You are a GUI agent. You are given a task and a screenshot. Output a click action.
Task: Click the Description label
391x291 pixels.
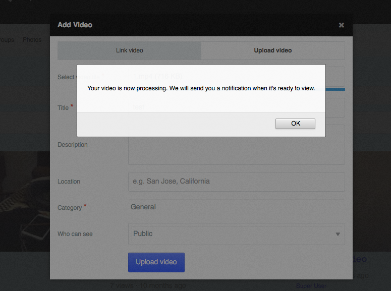coord(73,145)
